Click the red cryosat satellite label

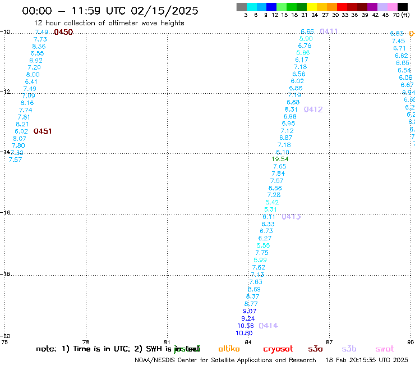coord(278,349)
